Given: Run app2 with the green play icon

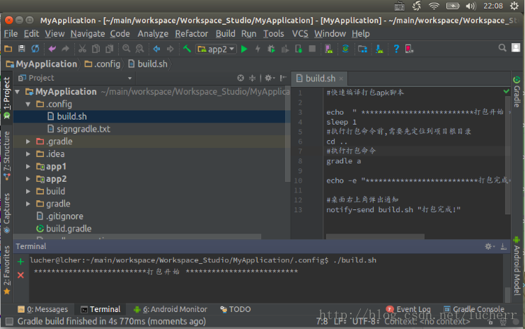Looking at the screenshot, I should coord(244,49).
